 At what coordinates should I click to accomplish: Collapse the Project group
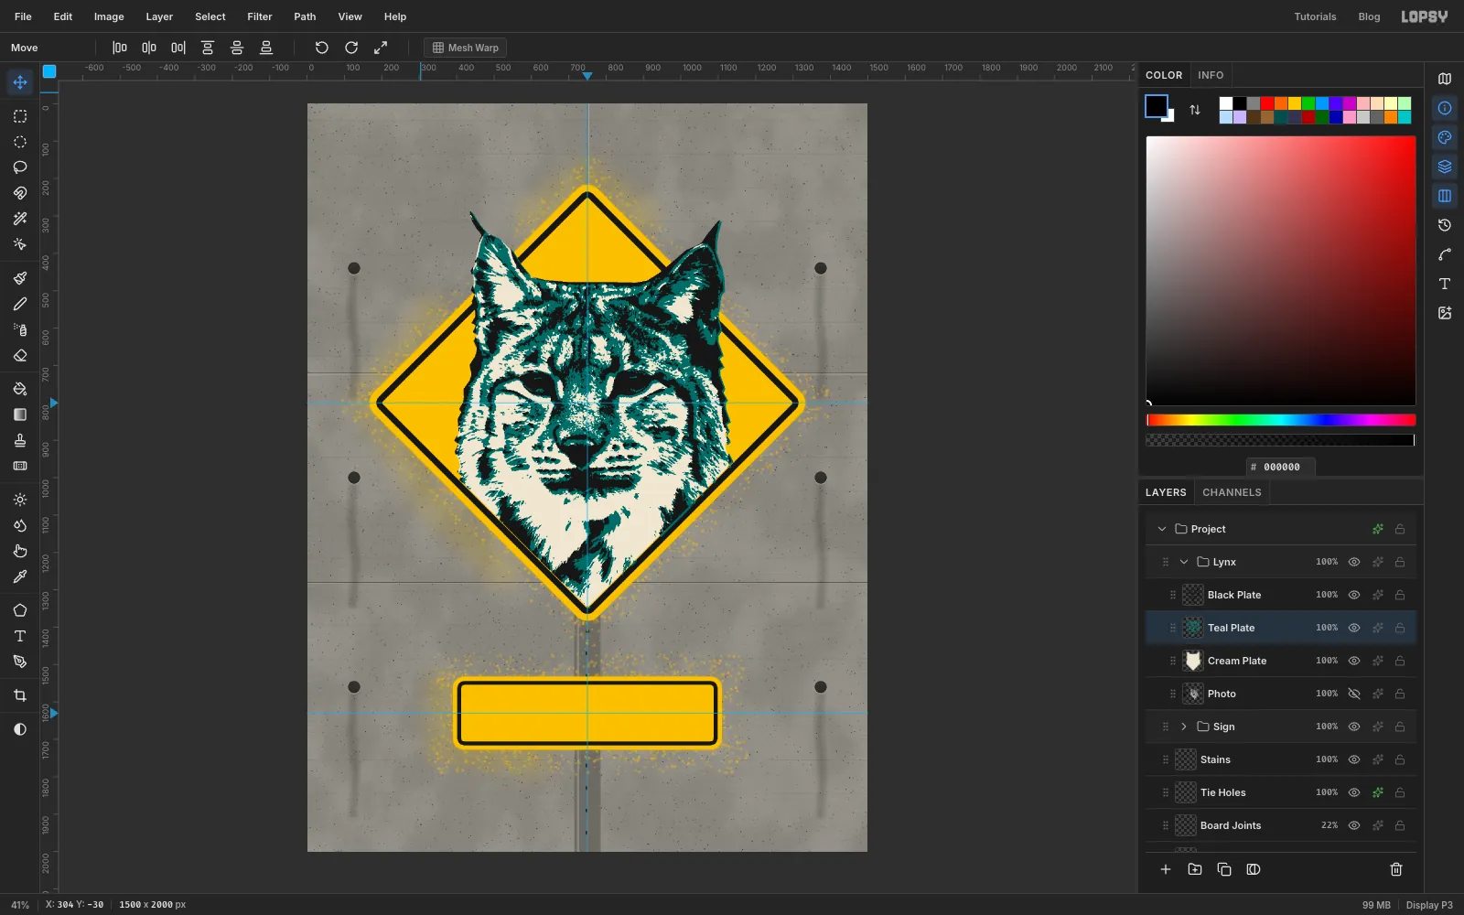pos(1162,529)
